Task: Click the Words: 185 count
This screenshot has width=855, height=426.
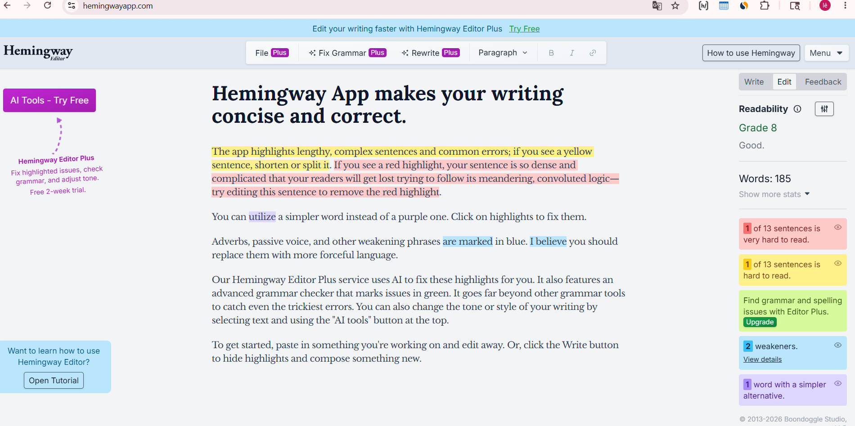Action: (765, 179)
